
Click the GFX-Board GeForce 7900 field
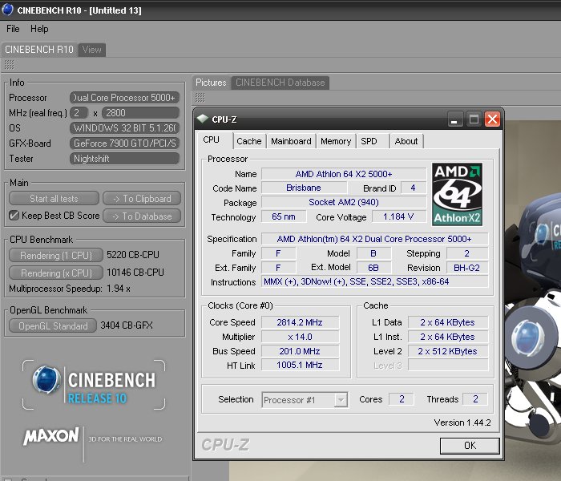coord(124,143)
